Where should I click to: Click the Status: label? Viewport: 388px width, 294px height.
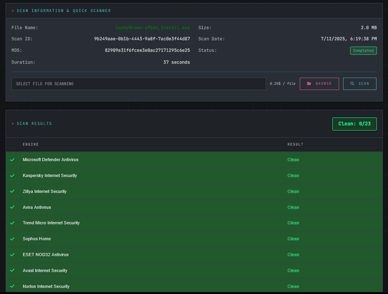tap(207, 50)
